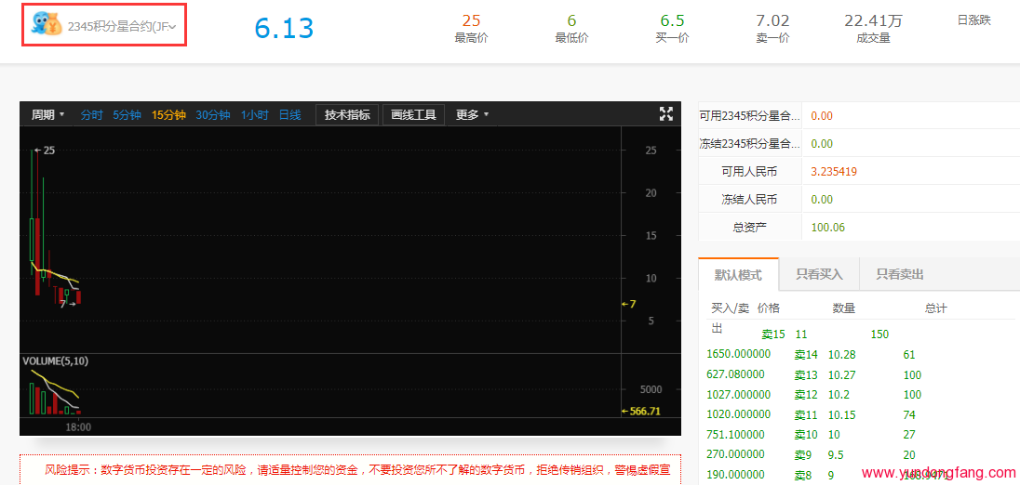Screen dimensions: 1020x485
Task: Open the 技术指标 technical indicators
Action: tap(347, 115)
